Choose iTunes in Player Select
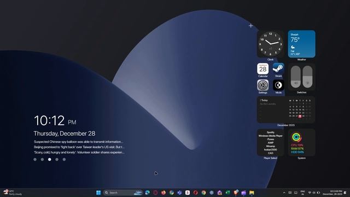Screen dimensions: 350x197 [x=271, y=139]
